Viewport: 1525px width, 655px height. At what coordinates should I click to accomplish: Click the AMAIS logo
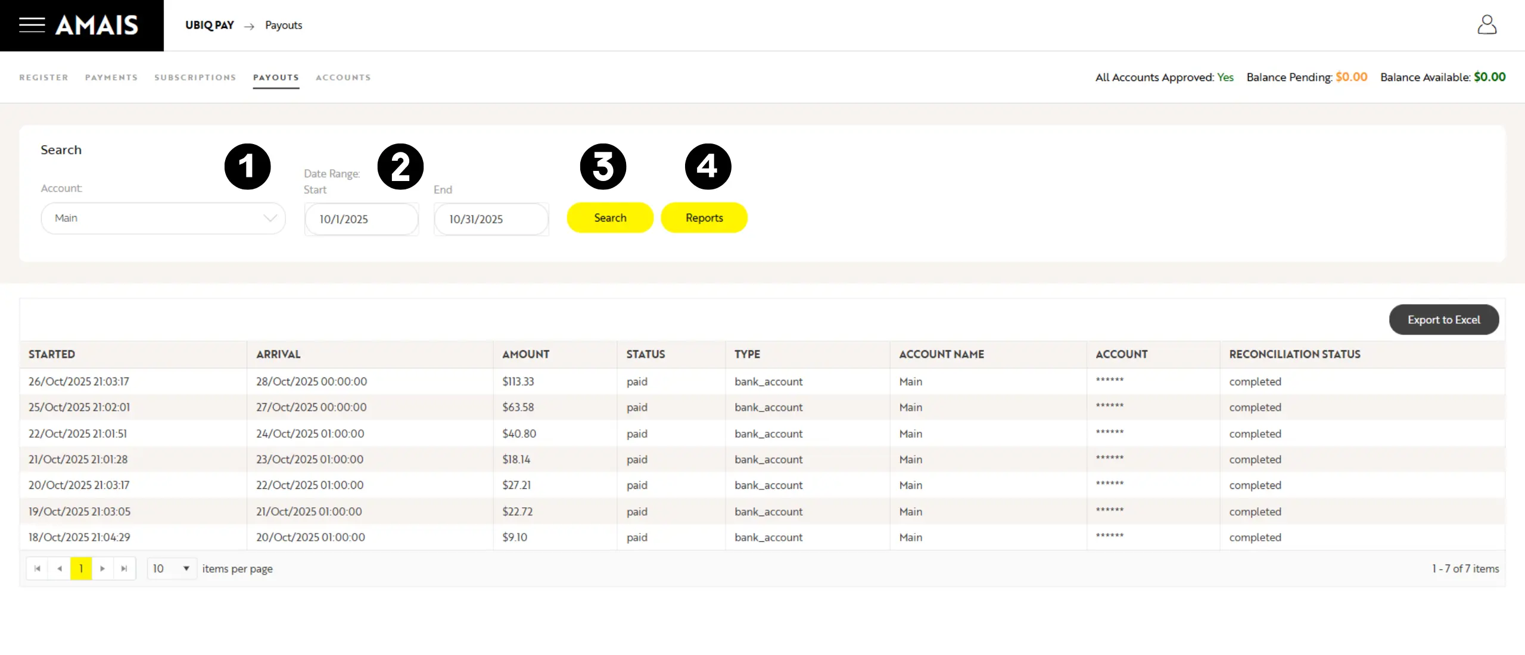click(97, 25)
